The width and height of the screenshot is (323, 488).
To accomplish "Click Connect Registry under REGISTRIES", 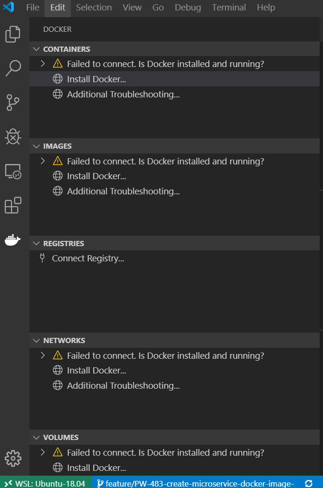I will pos(88,258).
